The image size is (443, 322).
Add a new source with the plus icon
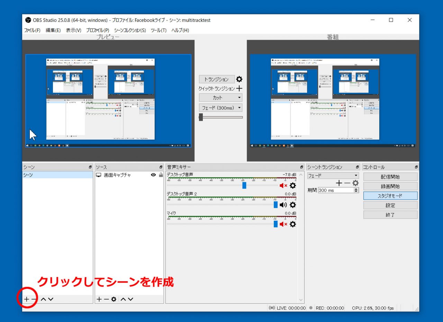coord(99,299)
